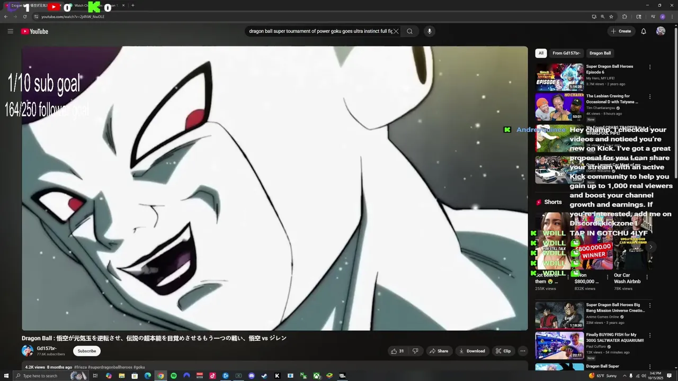Open File Explorer from the taskbar
Screen dimensions: 678x381
pyautogui.click(x=122, y=376)
